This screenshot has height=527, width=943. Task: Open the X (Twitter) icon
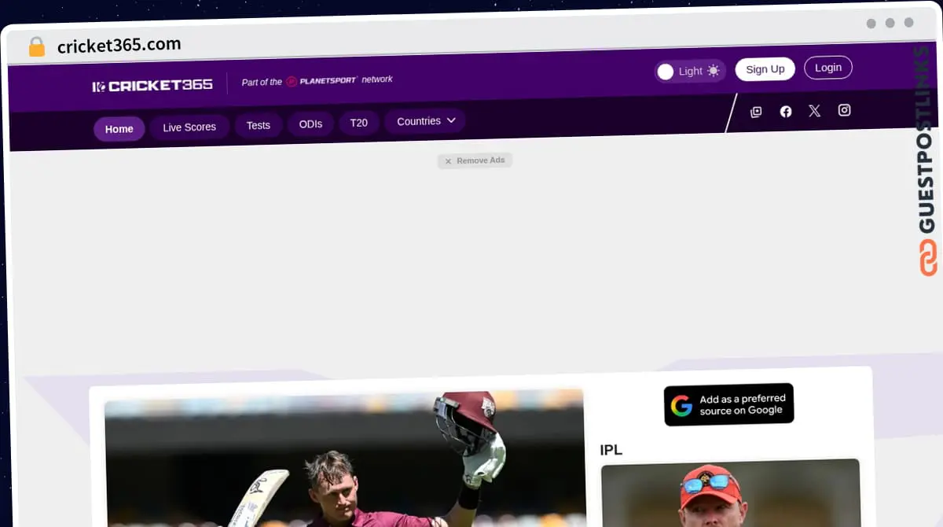[x=814, y=111]
